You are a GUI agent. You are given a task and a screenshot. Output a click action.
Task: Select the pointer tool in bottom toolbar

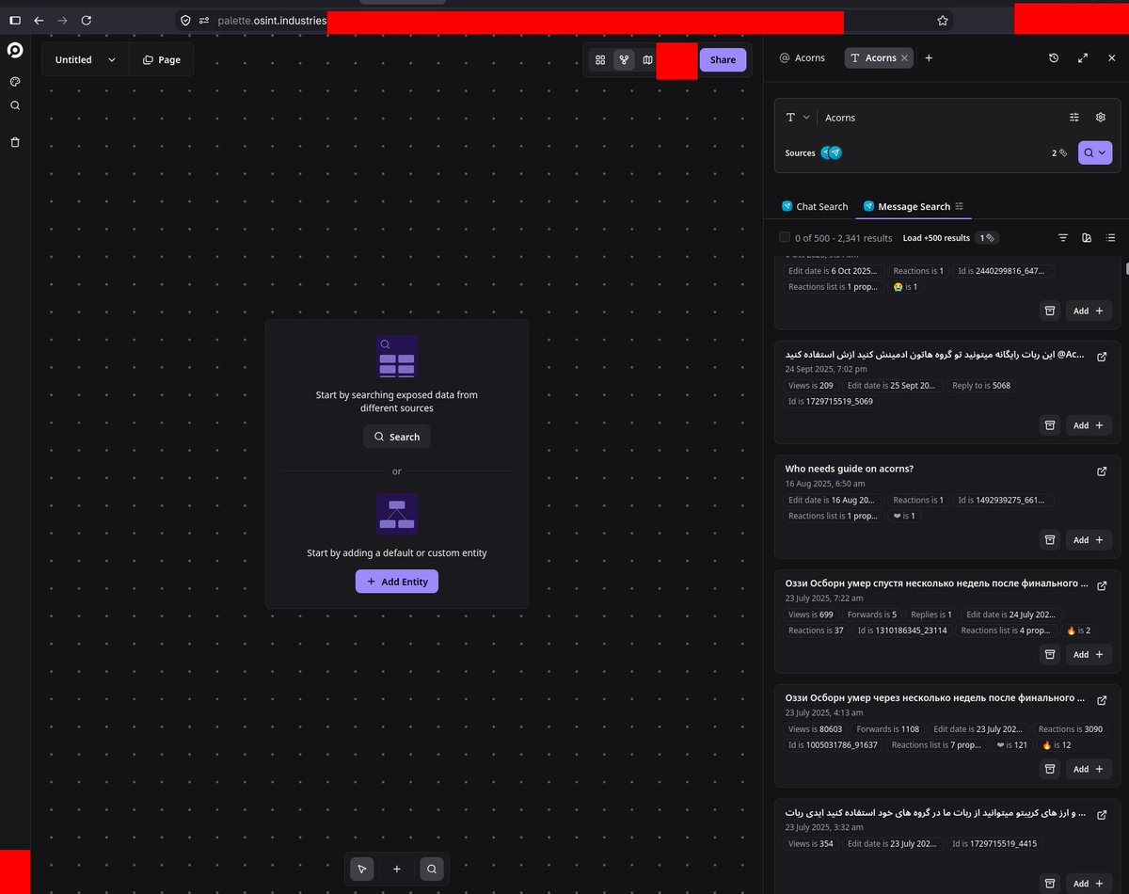coord(362,870)
